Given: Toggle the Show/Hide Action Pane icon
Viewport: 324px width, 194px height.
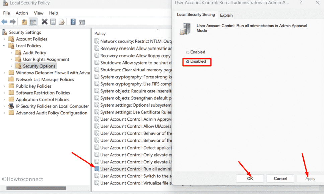Looking at the screenshot, I should (x=82, y=22).
